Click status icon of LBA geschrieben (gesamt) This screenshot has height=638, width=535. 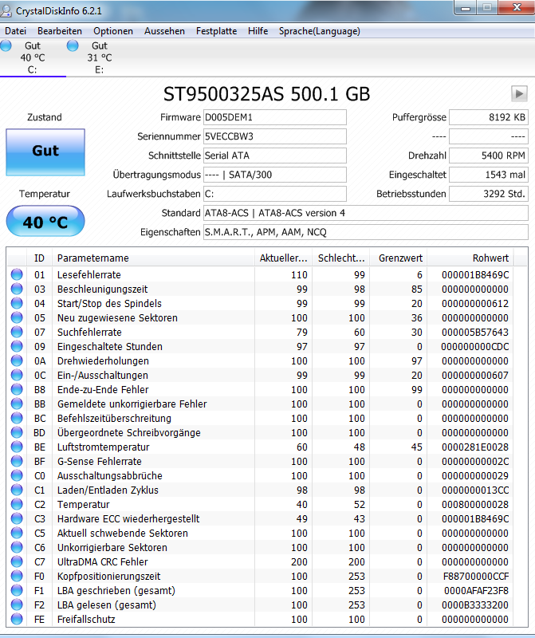17,590
